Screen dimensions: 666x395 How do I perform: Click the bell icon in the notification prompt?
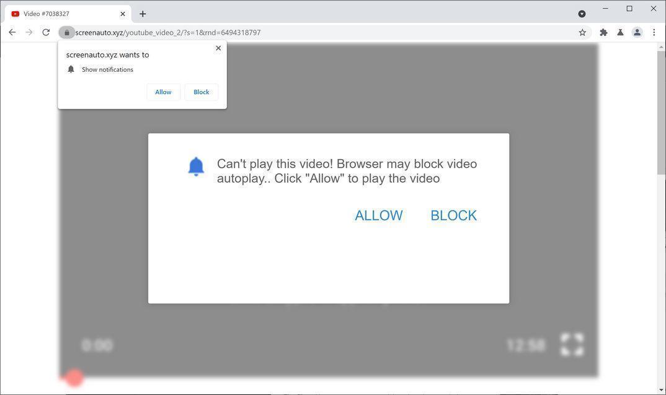[x=70, y=69]
